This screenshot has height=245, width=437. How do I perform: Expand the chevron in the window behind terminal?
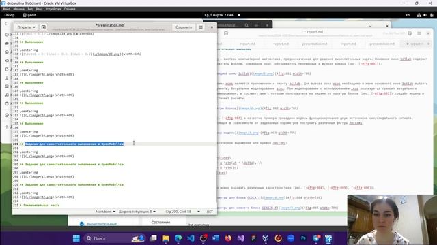370,26
